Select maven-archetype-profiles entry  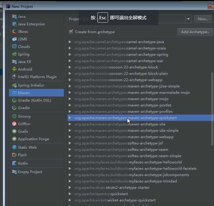(124, 111)
